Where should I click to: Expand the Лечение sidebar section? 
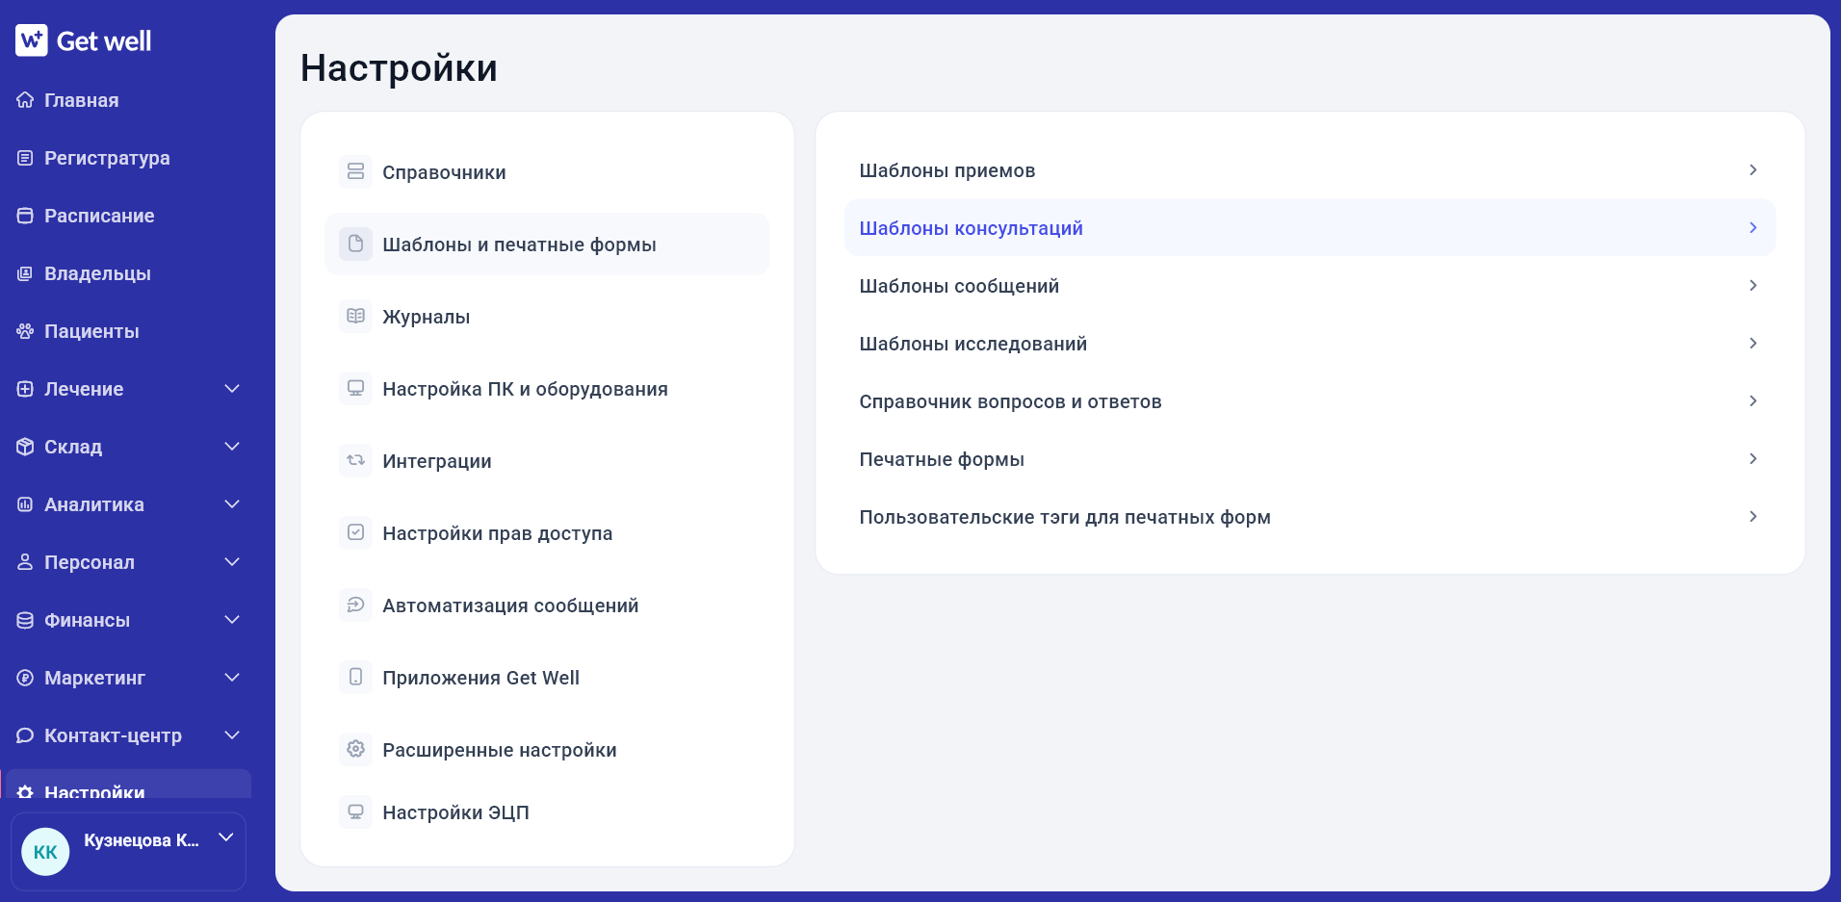pos(232,389)
